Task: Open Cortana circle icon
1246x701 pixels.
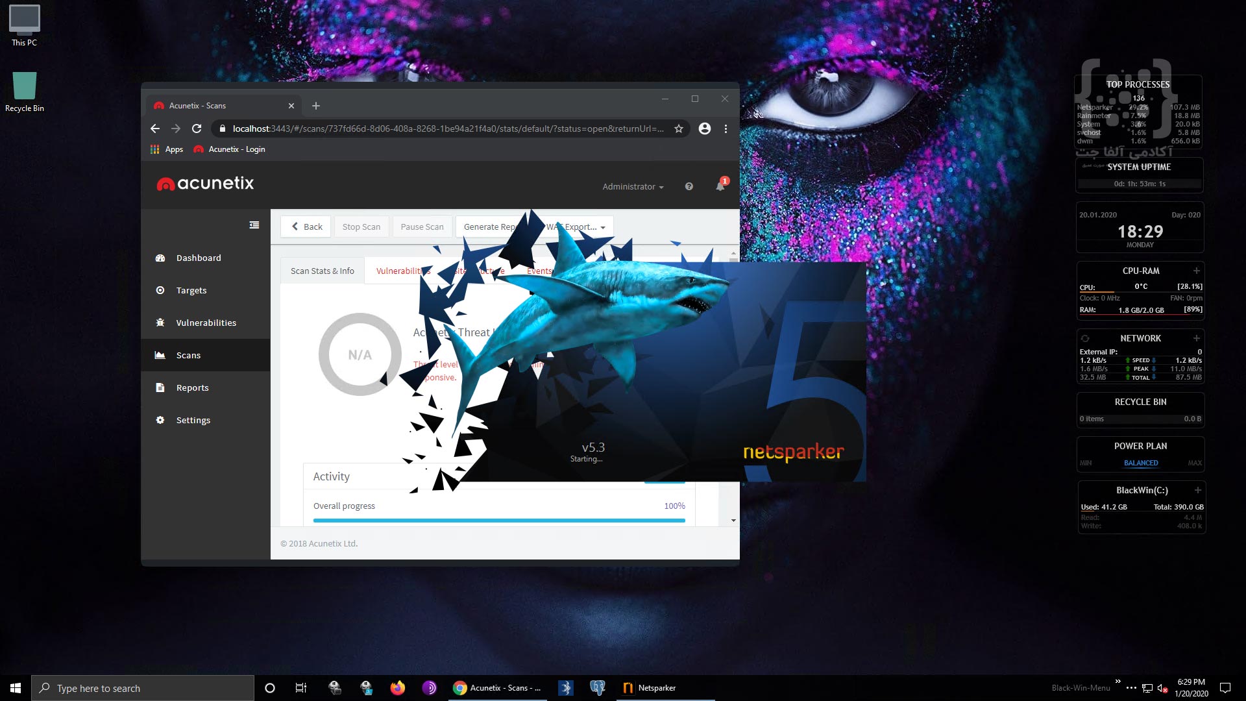Action: [x=270, y=688]
